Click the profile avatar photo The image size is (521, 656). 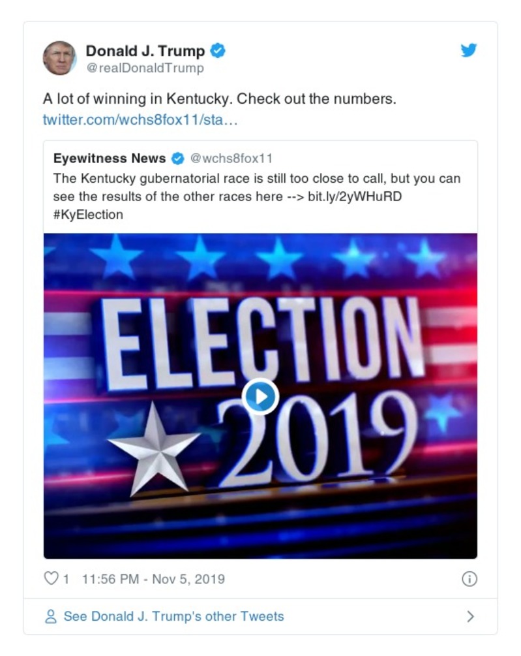59,57
